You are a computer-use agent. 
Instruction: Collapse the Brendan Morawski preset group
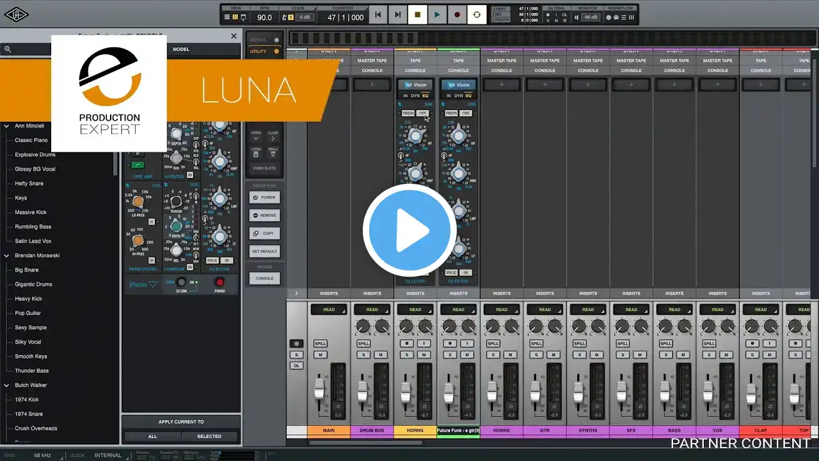coord(7,255)
